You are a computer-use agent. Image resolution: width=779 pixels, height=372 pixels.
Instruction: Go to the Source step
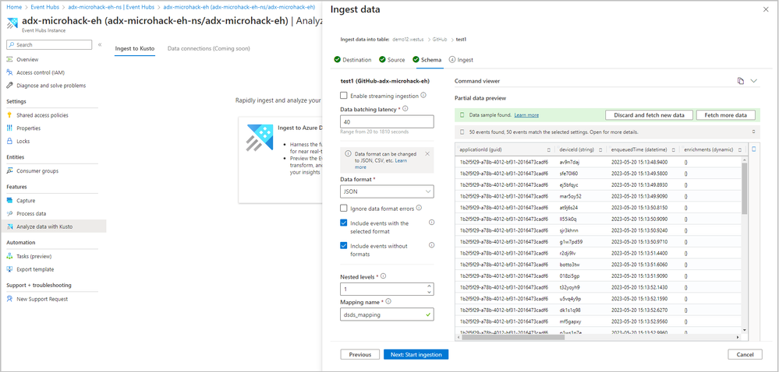coord(392,60)
